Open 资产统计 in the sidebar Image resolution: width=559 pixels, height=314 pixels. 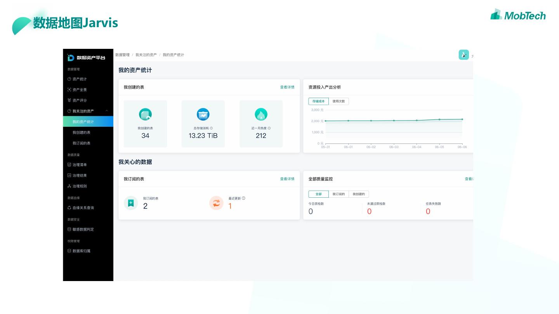click(x=80, y=79)
